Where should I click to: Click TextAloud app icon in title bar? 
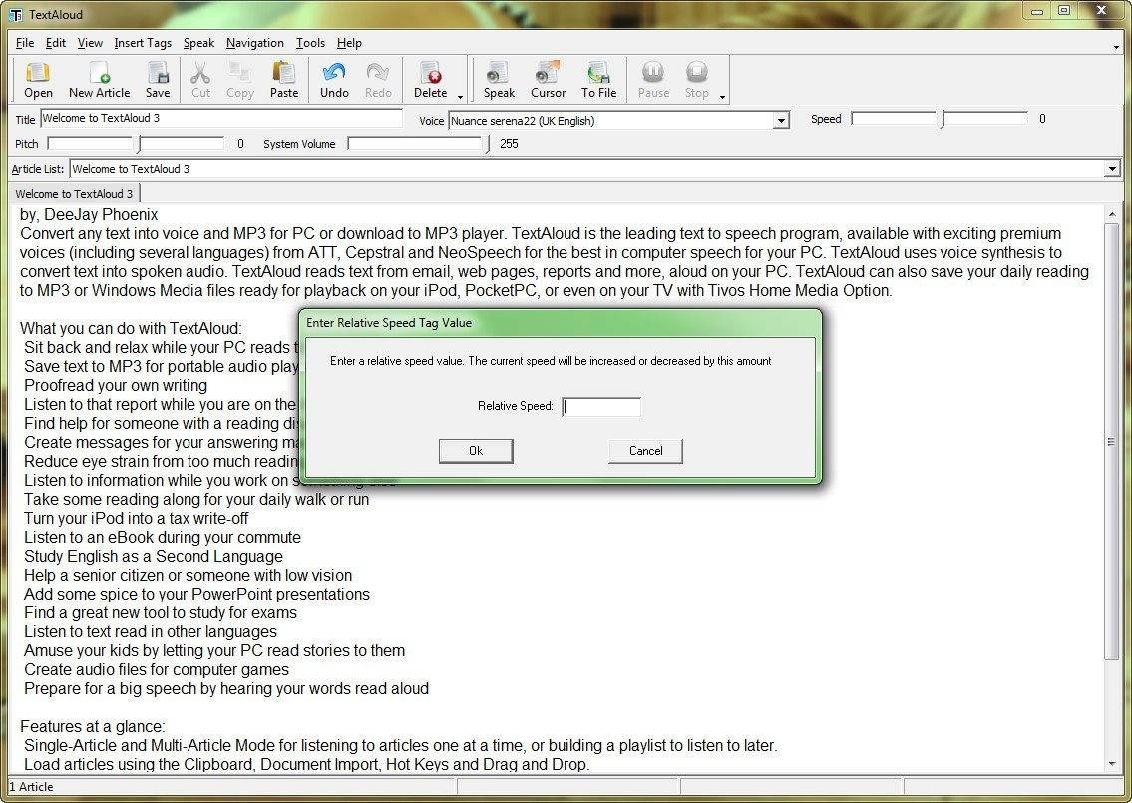16,14
